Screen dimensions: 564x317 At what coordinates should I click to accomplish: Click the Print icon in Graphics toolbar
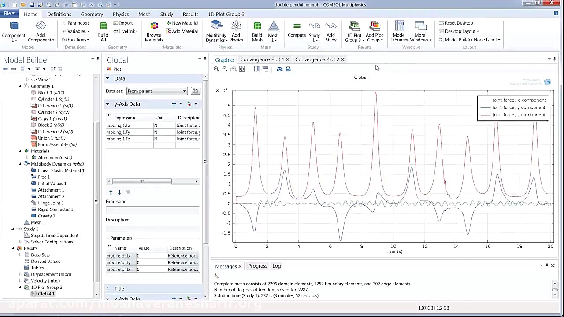click(x=288, y=69)
